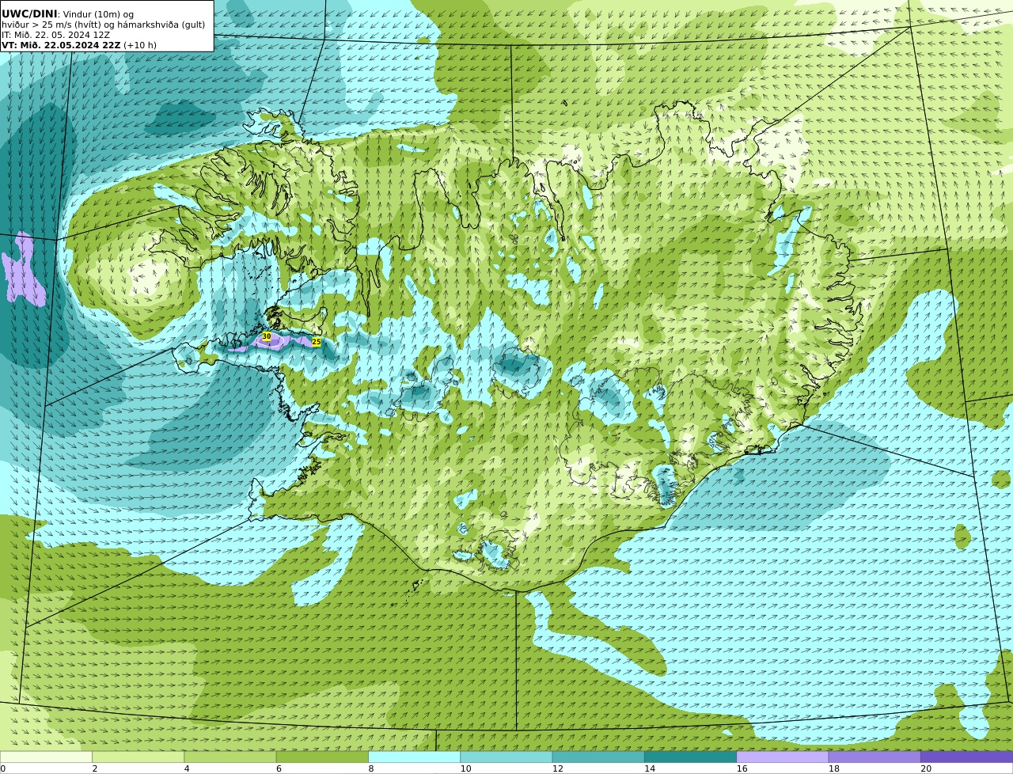Click the legend scale label '12'

coord(558,768)
